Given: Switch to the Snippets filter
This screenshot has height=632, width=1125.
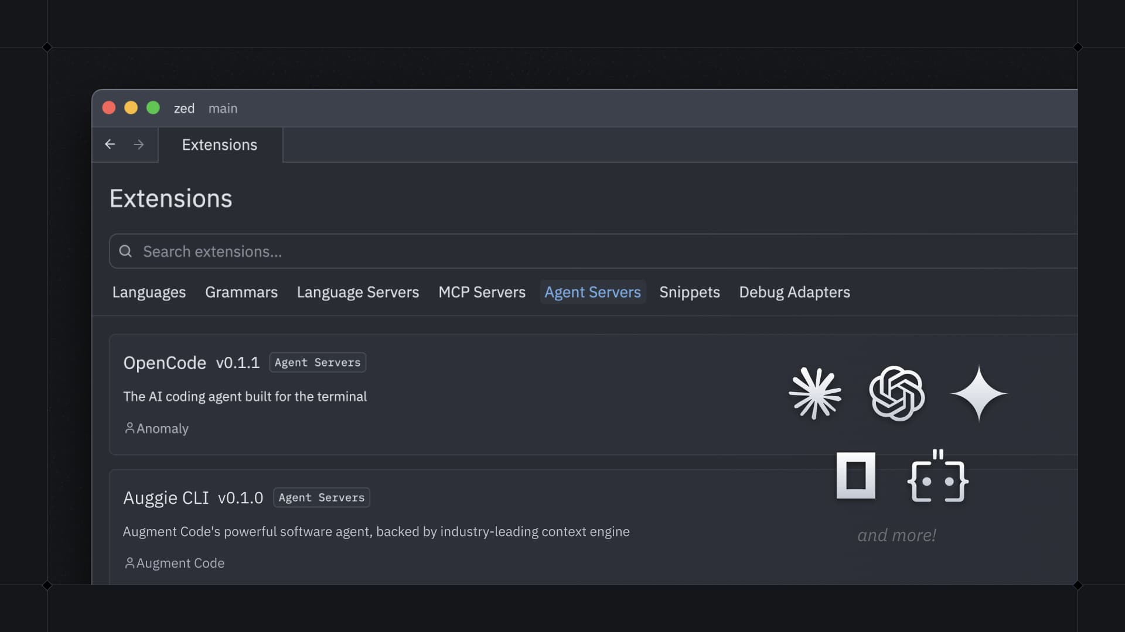Looking at the screenshot, I should click(690, 292).
